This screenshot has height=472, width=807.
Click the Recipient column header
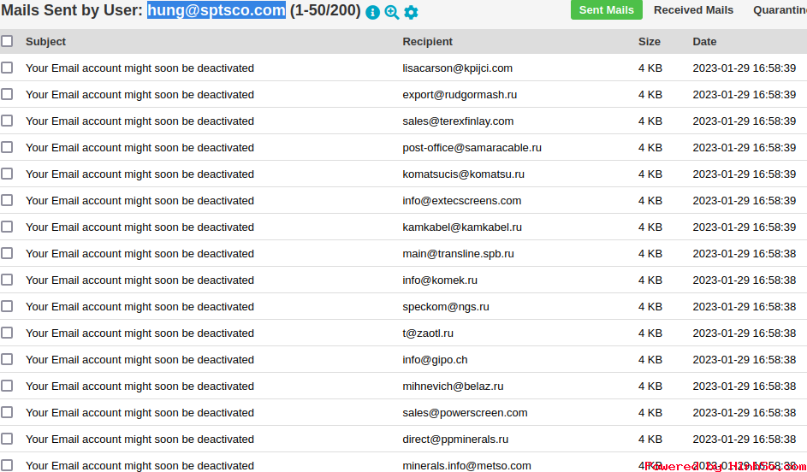[427, 42]
